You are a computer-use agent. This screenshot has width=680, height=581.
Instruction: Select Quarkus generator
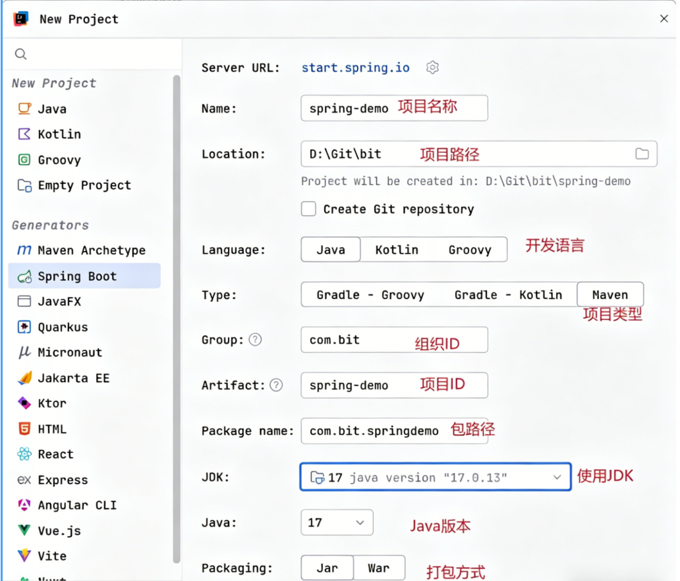(84, 327)
